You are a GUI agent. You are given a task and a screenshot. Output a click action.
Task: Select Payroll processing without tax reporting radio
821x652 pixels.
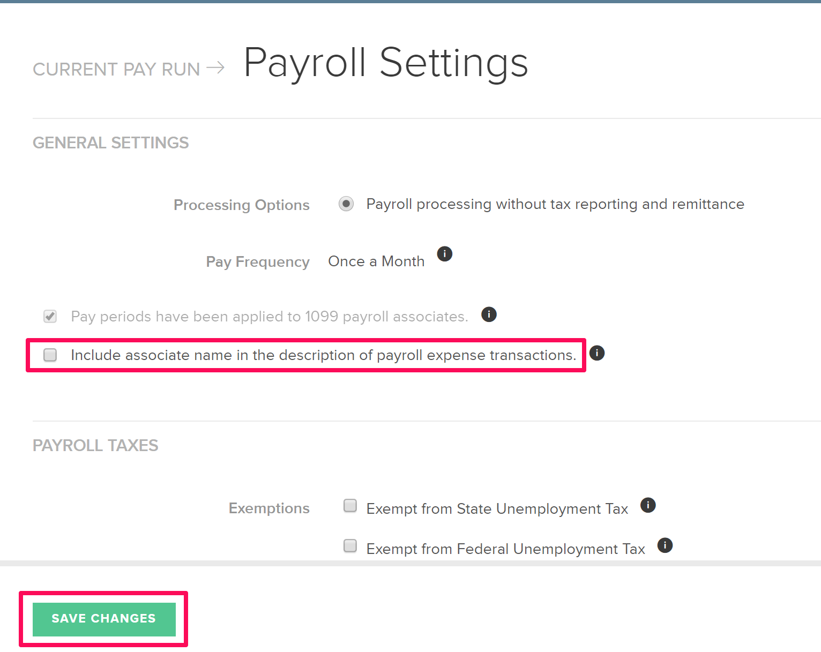coord(346,204)
